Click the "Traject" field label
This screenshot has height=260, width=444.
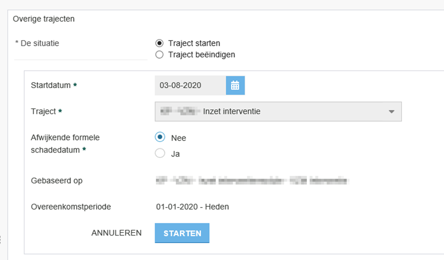click(x=43, y=111)
